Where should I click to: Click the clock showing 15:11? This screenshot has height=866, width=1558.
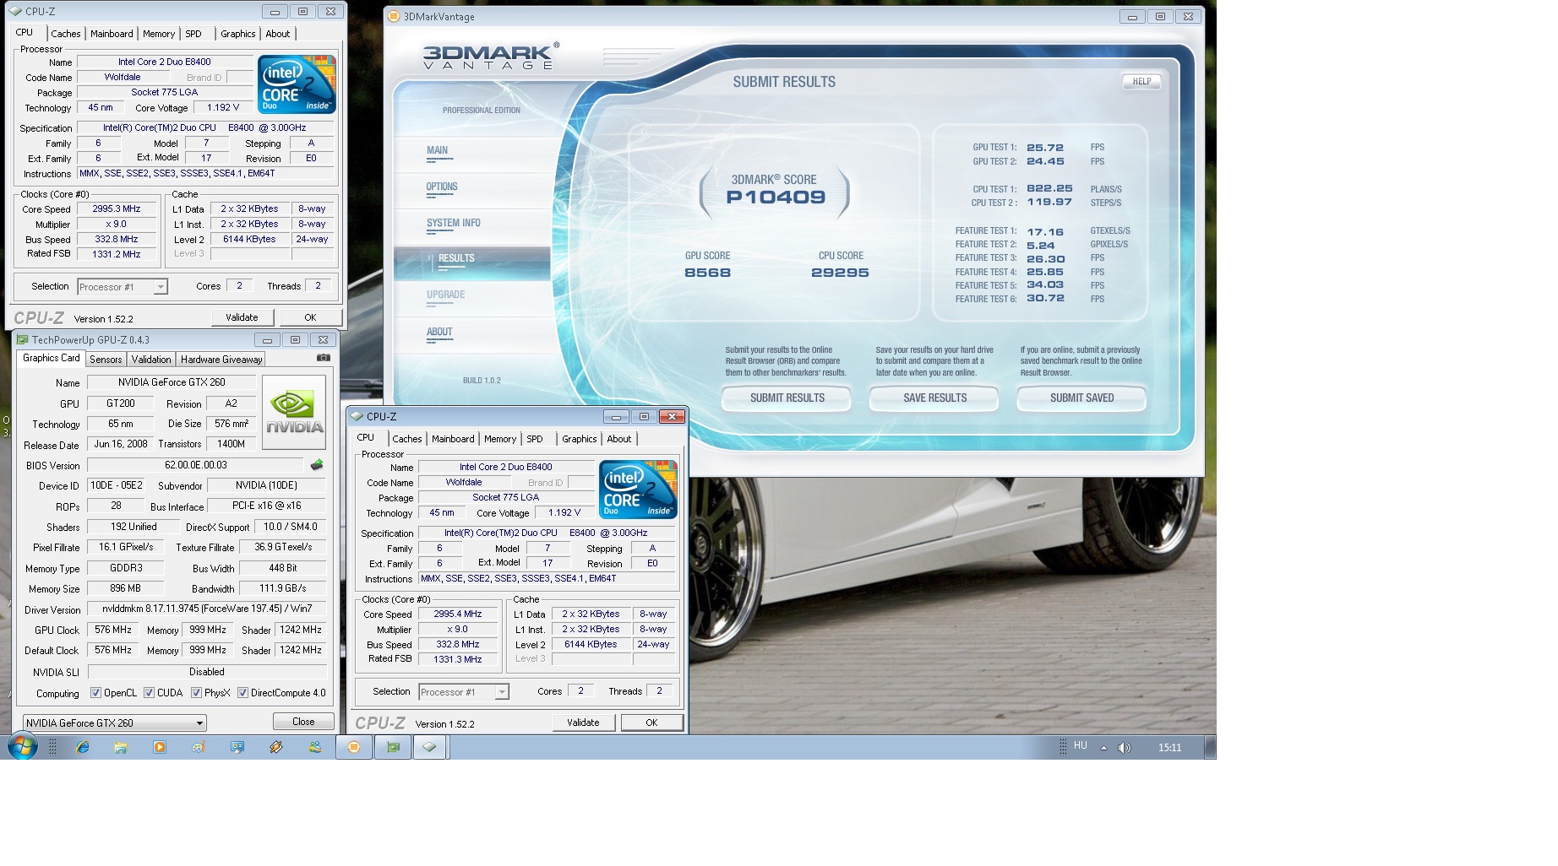(x=1169, y=748)
